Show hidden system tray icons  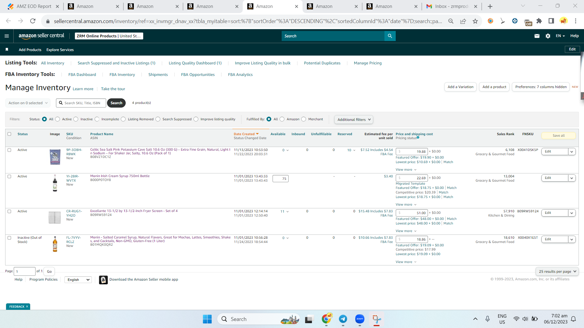(475, 319)
